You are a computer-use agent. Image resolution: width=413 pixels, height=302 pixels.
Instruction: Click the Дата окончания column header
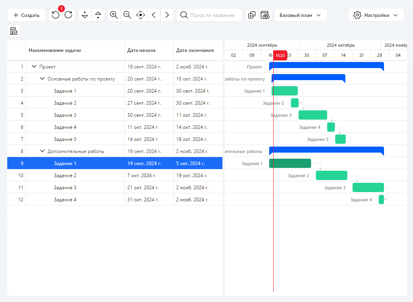point(198,50)
